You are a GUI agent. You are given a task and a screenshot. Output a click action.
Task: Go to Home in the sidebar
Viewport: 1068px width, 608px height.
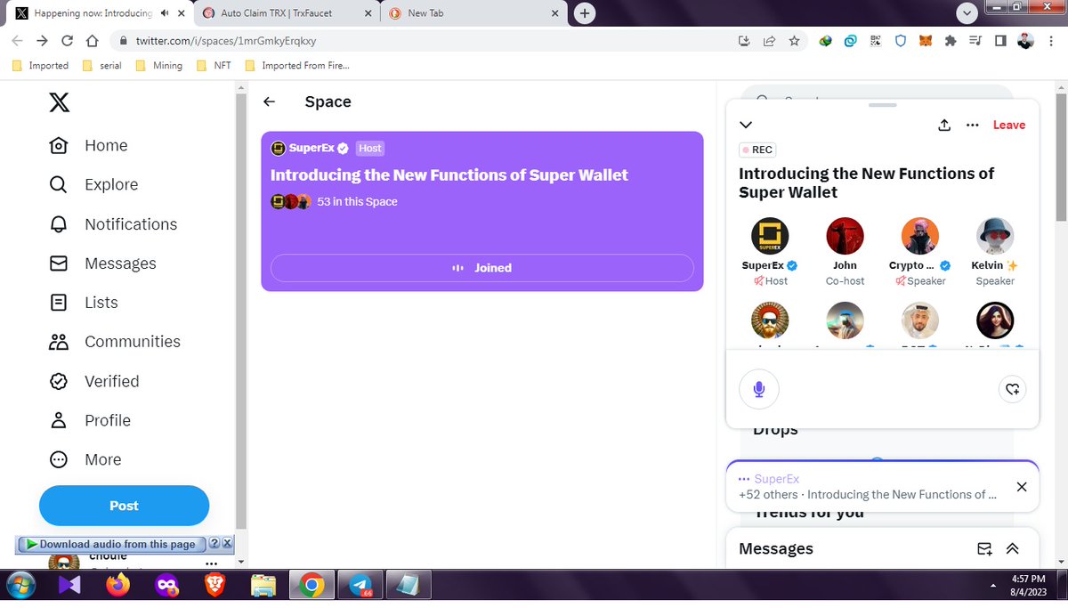coord(88,145)
